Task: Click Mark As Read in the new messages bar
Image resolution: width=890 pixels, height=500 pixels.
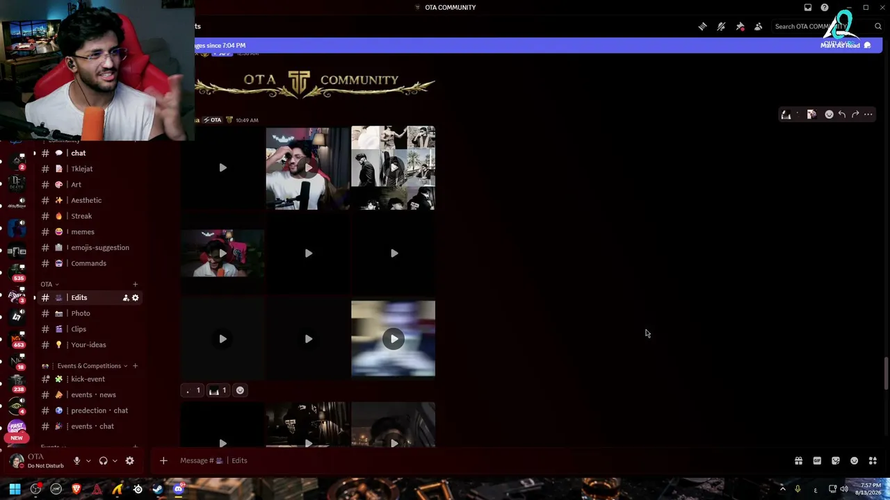Action: click(845, 45)
